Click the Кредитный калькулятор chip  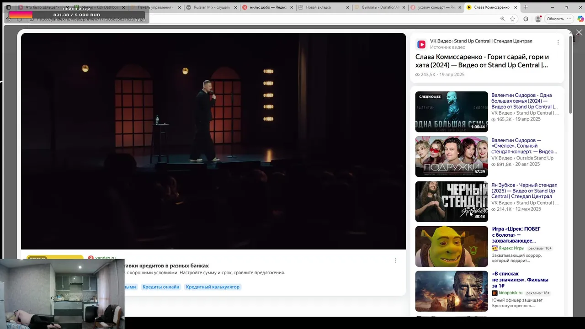(x=213, y=287)
